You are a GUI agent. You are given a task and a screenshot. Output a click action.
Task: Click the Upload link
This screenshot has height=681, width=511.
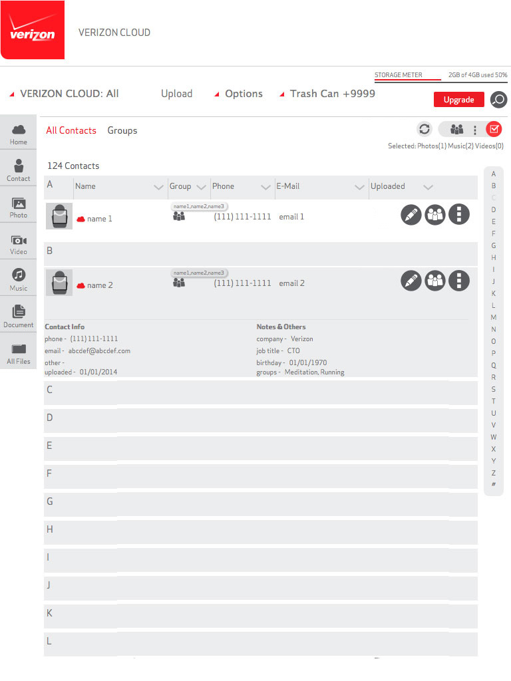point(176,94)
